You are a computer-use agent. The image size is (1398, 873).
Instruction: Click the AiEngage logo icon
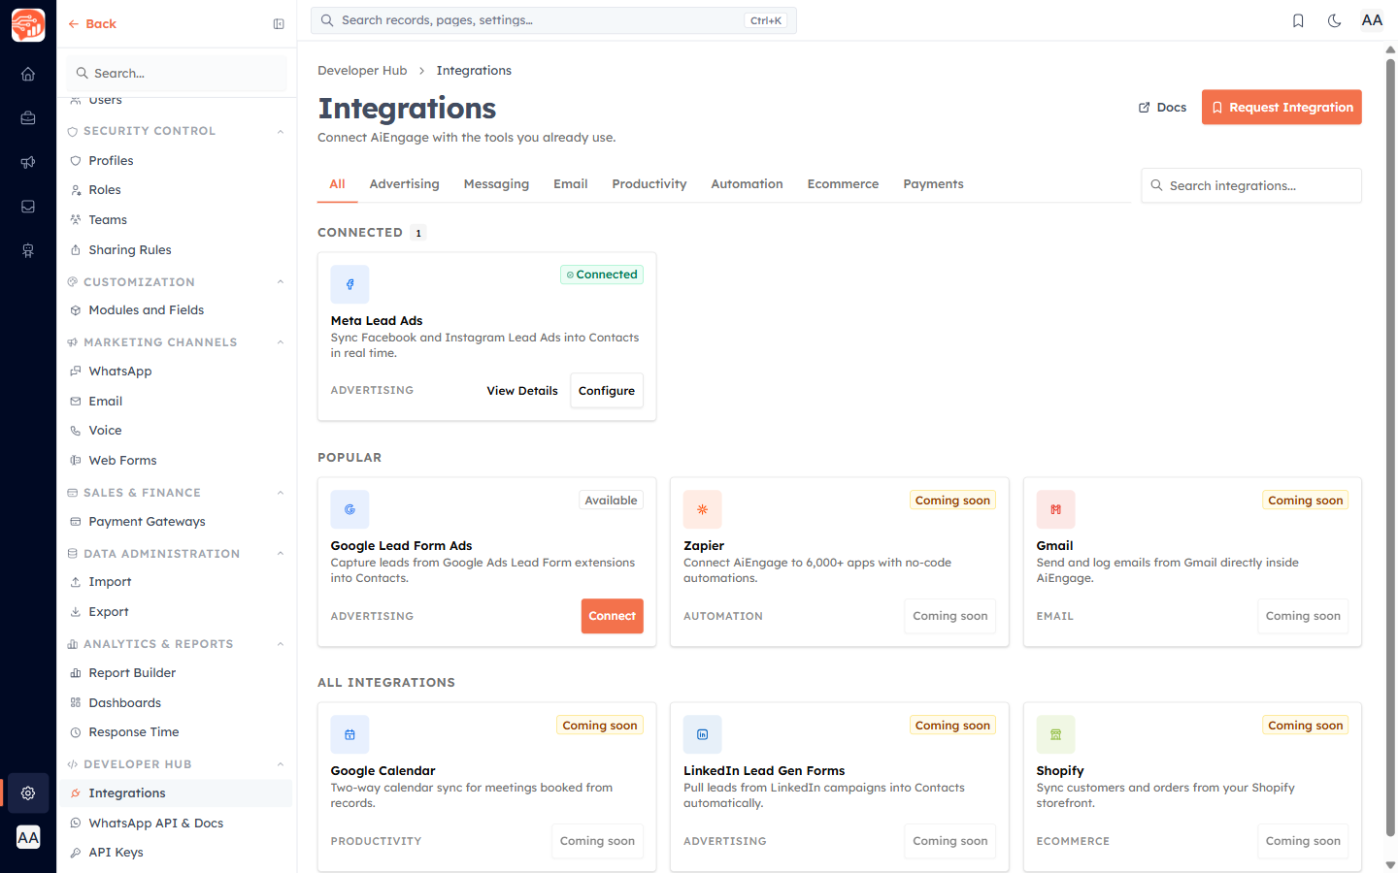point(28,24)
